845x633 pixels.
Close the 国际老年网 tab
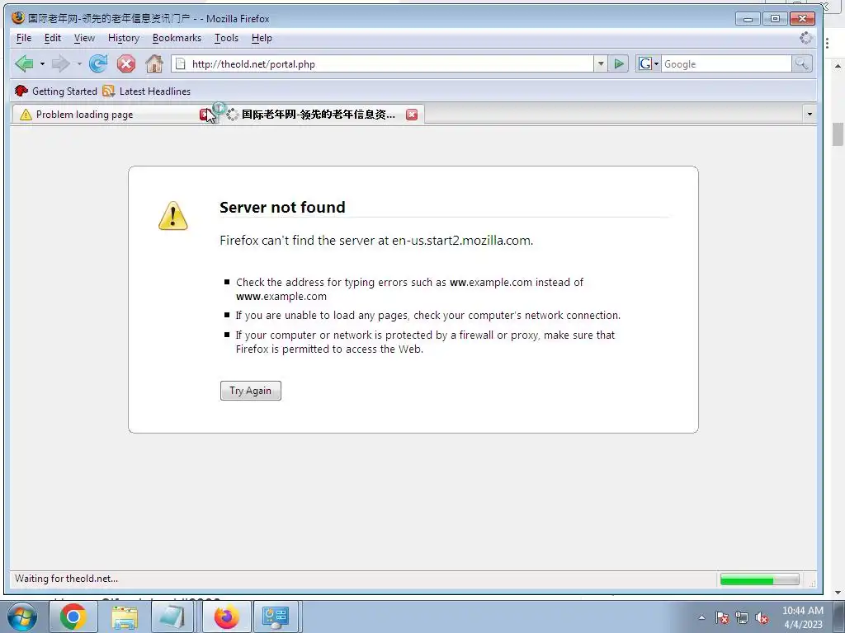click(412, 114)
